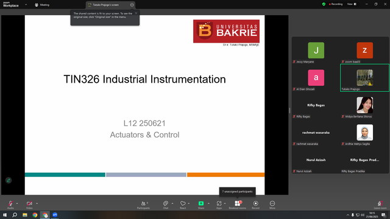Unmute the microphone with the Audio icon
The image size is (390, 219).
(10, 203)
